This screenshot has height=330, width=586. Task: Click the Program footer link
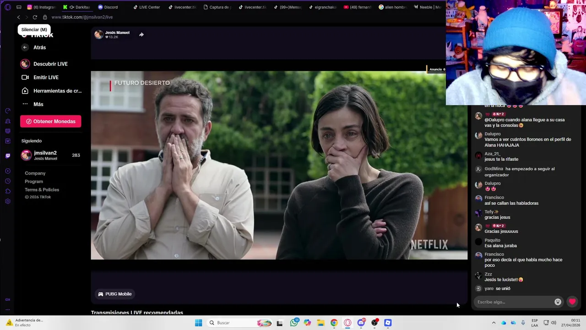(34, 181)
